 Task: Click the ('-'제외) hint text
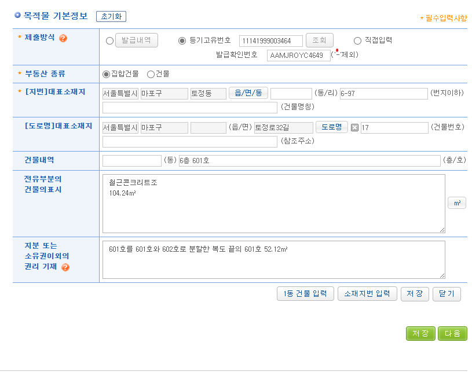[x=345, y=55]
